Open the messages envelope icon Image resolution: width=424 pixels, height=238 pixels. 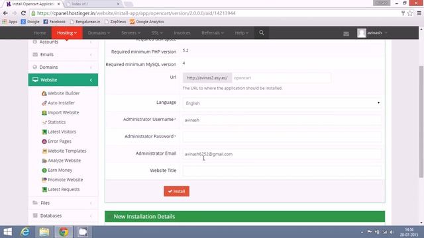[x=346, y=34]
